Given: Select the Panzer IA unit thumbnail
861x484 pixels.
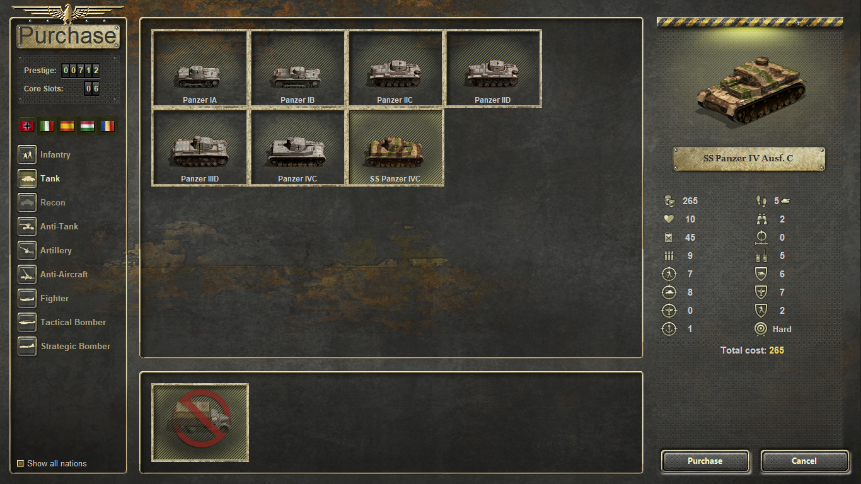Looking at the screenshot, I should 200,68.
